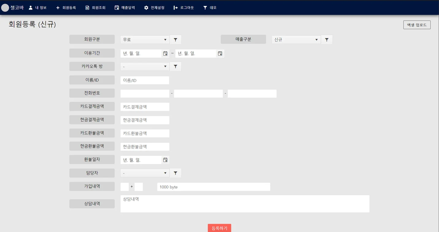Click the 등록하기 submit button
The image size is (439, 232).
(x=219, y=228)
